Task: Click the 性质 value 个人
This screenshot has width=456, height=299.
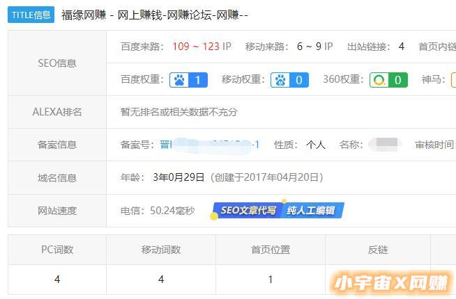Action: (x=316, y=145)
